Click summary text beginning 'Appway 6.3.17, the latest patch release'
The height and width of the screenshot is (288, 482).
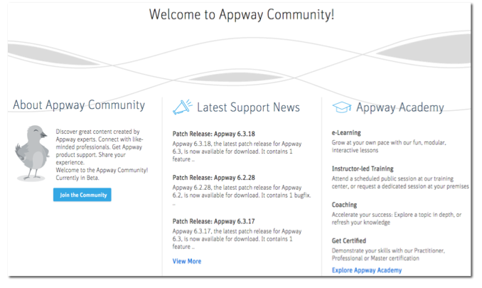point(237,239)
